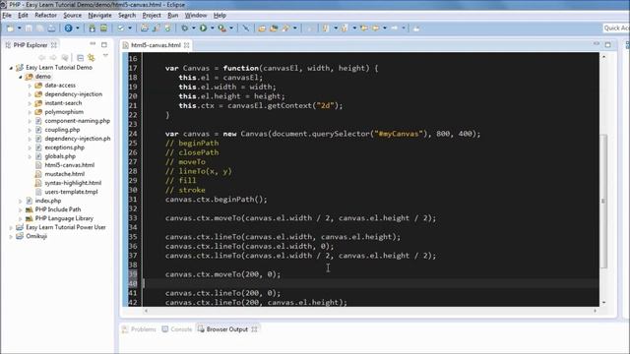Maximize the PHP Explorer panel
This screenshot has width=630, height=354.
104,44
